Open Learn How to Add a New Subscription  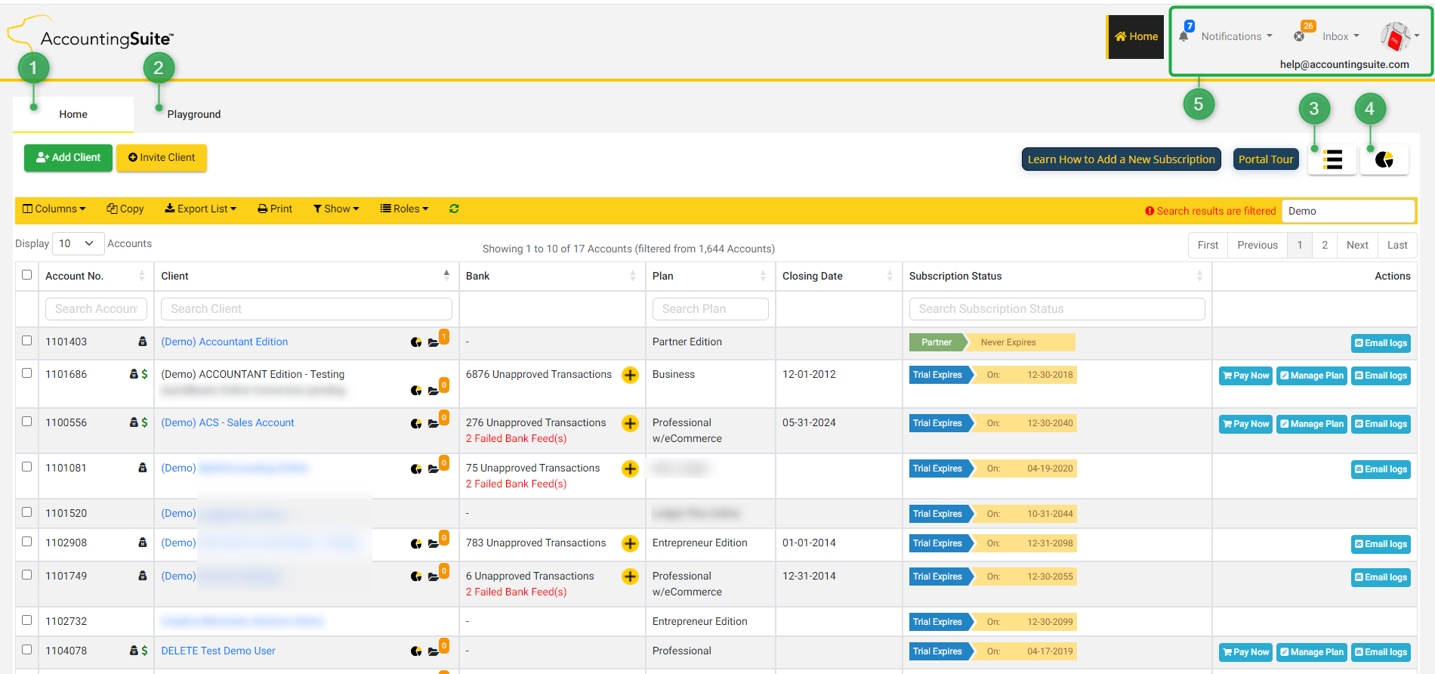[1121, 159]
